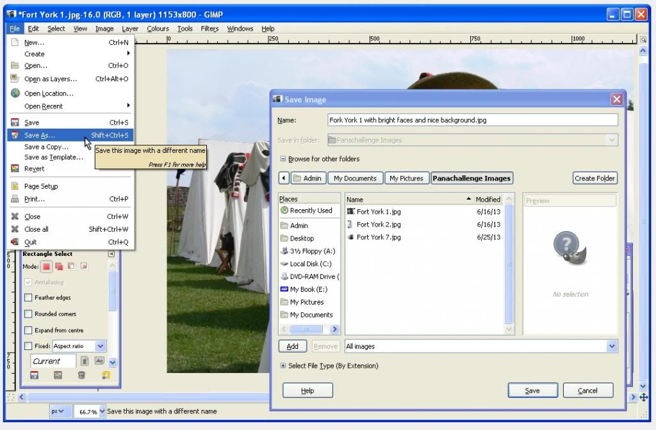656x430 pixels.
Task: Select 3½ Floppy (A:) place
Action: click(x=309, y=251)
